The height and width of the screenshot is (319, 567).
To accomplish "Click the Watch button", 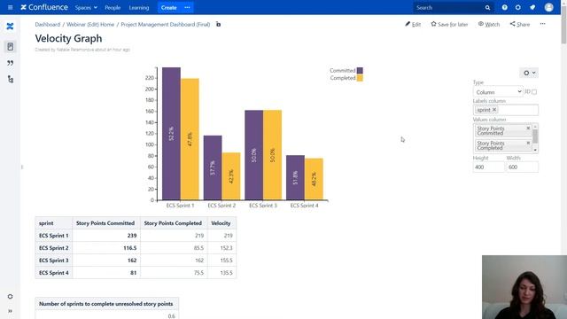I will [x=489, y=24].
